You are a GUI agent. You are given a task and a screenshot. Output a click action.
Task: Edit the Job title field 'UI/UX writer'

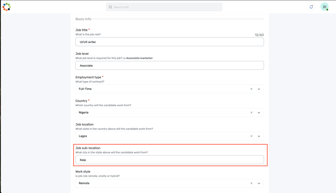pos(169,42)
